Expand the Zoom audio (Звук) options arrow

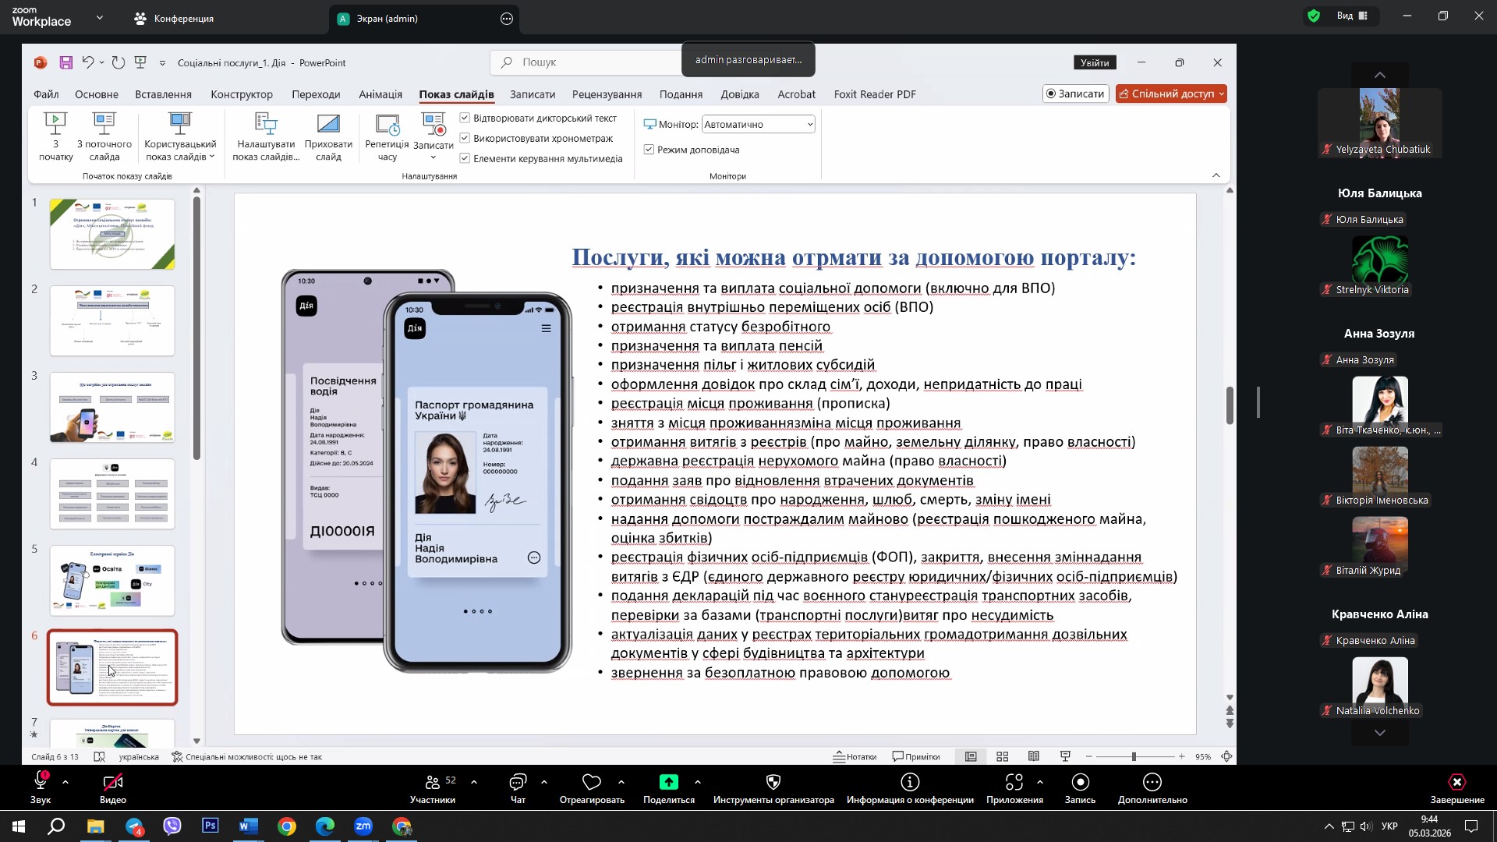65,782
